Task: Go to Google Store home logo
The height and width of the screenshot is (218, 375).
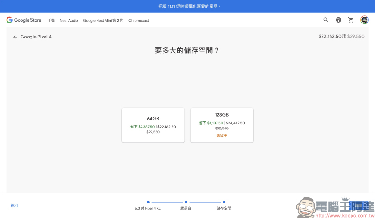Action: point(24,20)
